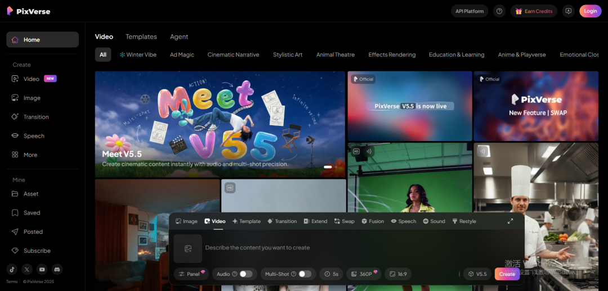Image resolution: width=608 pixels, height=291 pixels.
Task: Open the 16:9 aspect ratio selector
Action: [398, 274]
